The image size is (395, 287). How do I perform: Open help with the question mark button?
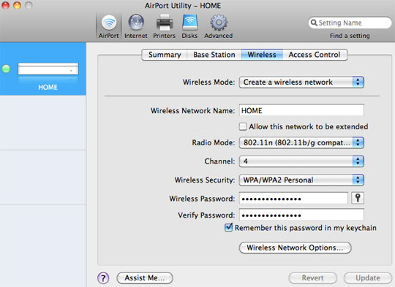tap(103, 278)
